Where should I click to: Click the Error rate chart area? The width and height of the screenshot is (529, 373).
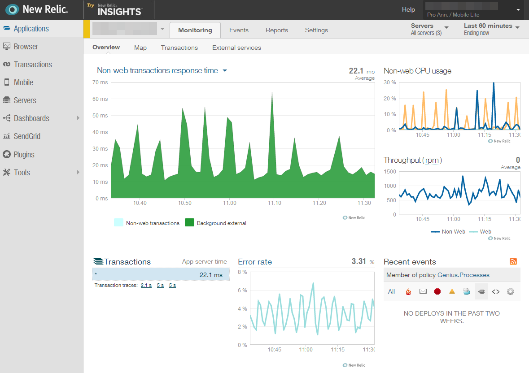tap(312, 308)
